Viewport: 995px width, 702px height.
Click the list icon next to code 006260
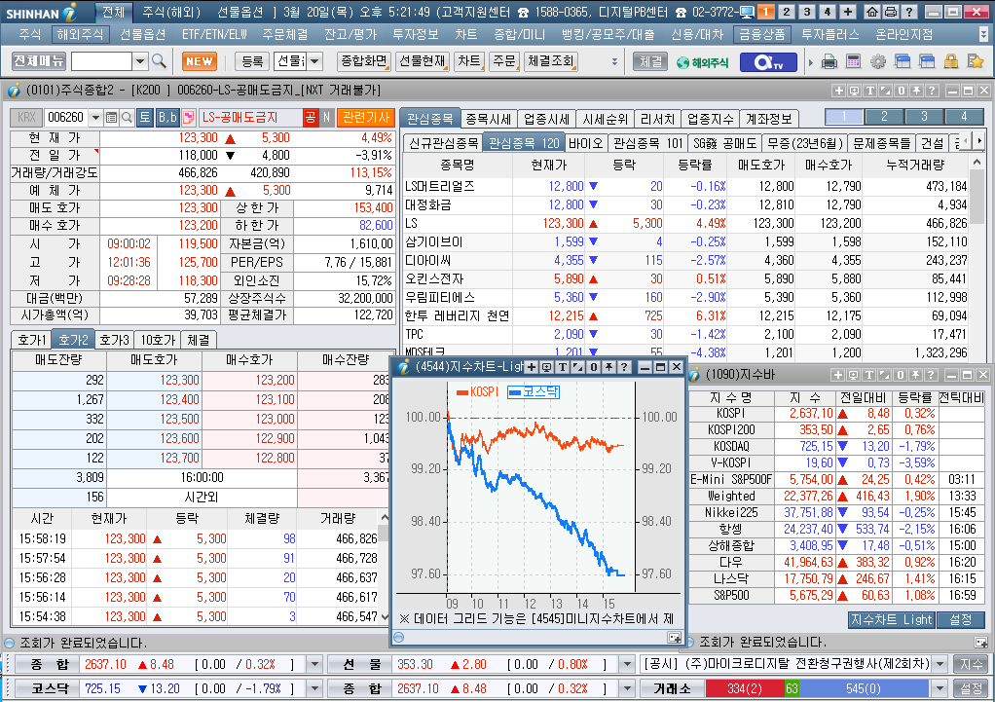(x=111, y=118)
